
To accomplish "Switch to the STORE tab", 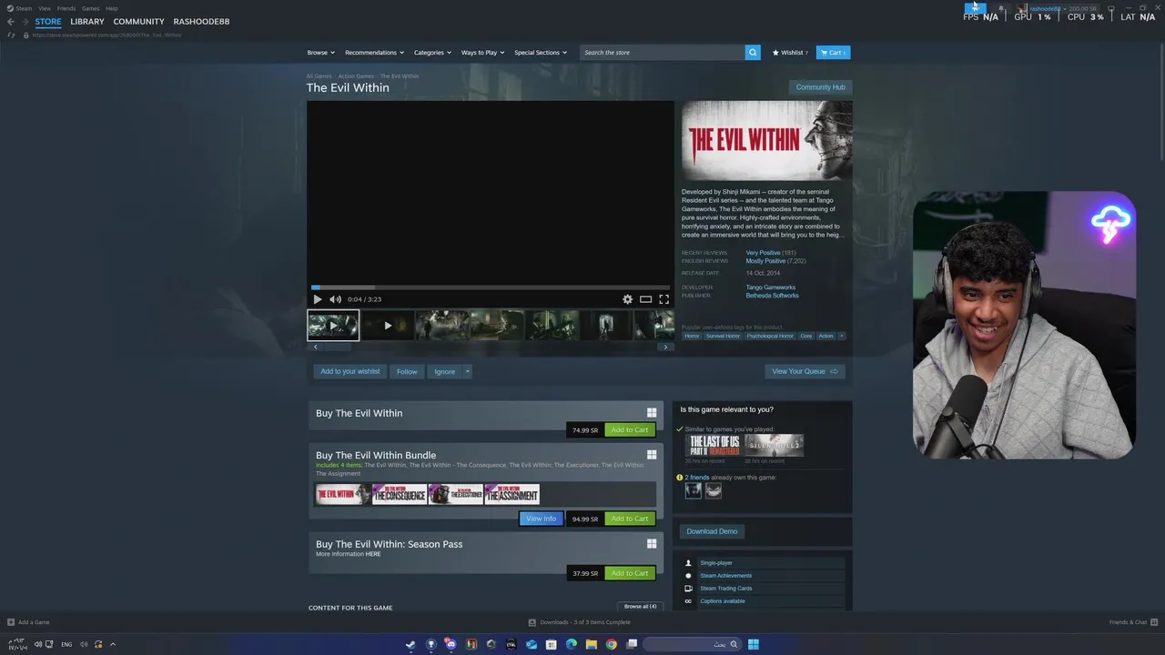I will pos(48,22).
